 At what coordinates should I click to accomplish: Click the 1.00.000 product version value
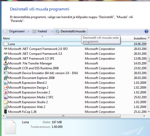coord(57,127)
